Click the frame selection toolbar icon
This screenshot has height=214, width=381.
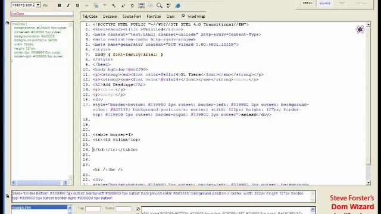coord(141,5)
